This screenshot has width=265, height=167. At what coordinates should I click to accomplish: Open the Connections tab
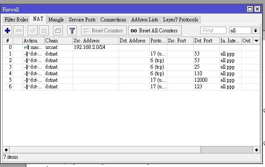[113, 20]
